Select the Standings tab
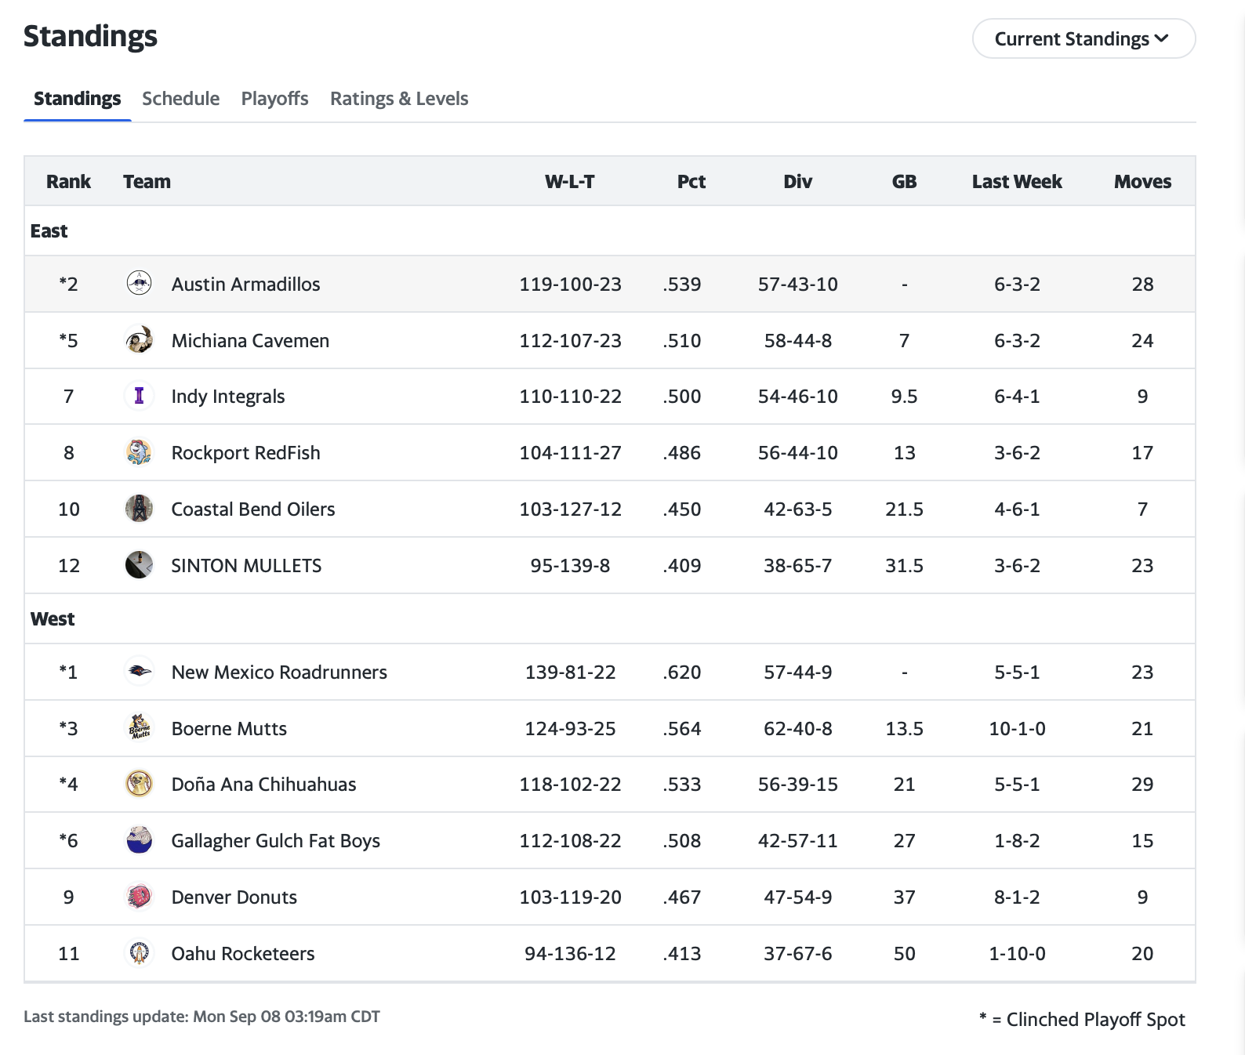This screenshot has height=1055, width=1245. (77, 99)
